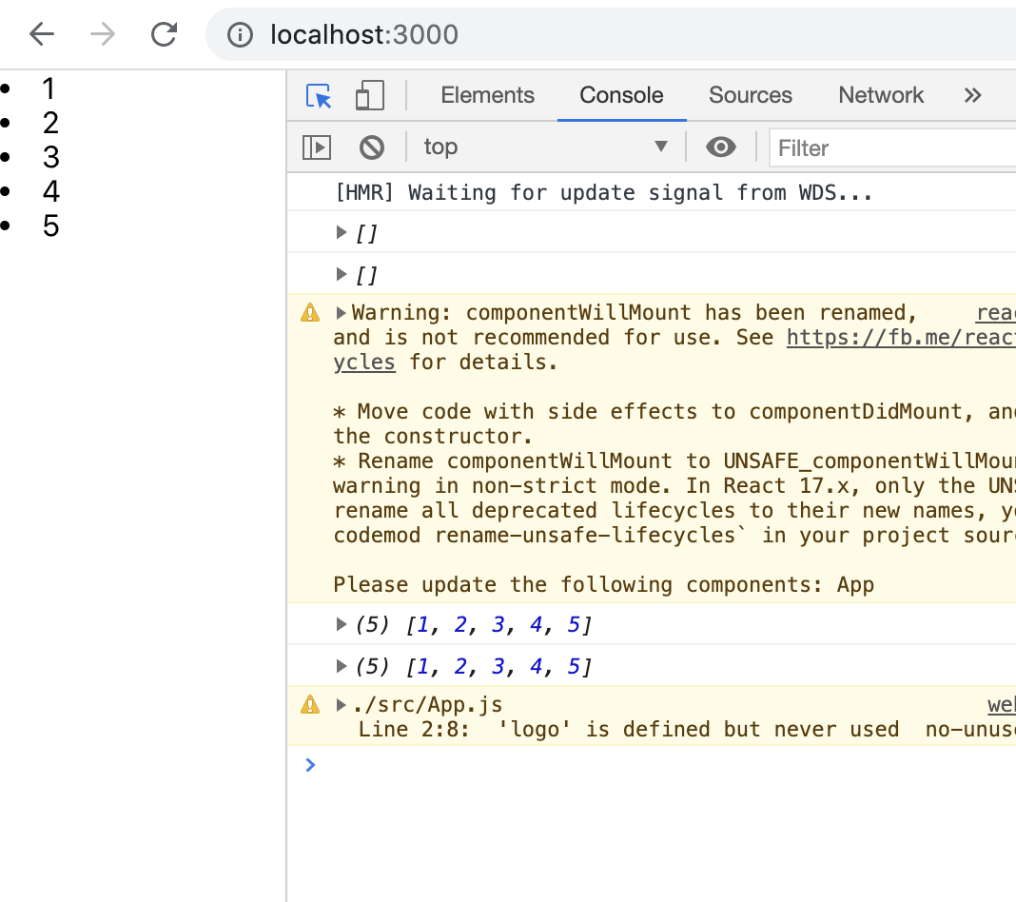Reload the localhost page

pyautogui.click(x=164, y=34)
